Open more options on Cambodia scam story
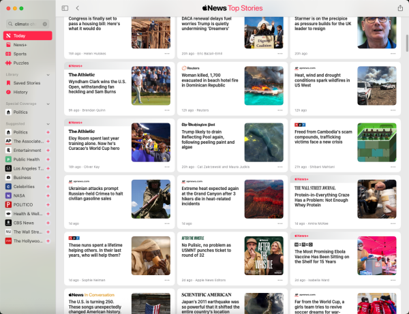 pos(393,167)
